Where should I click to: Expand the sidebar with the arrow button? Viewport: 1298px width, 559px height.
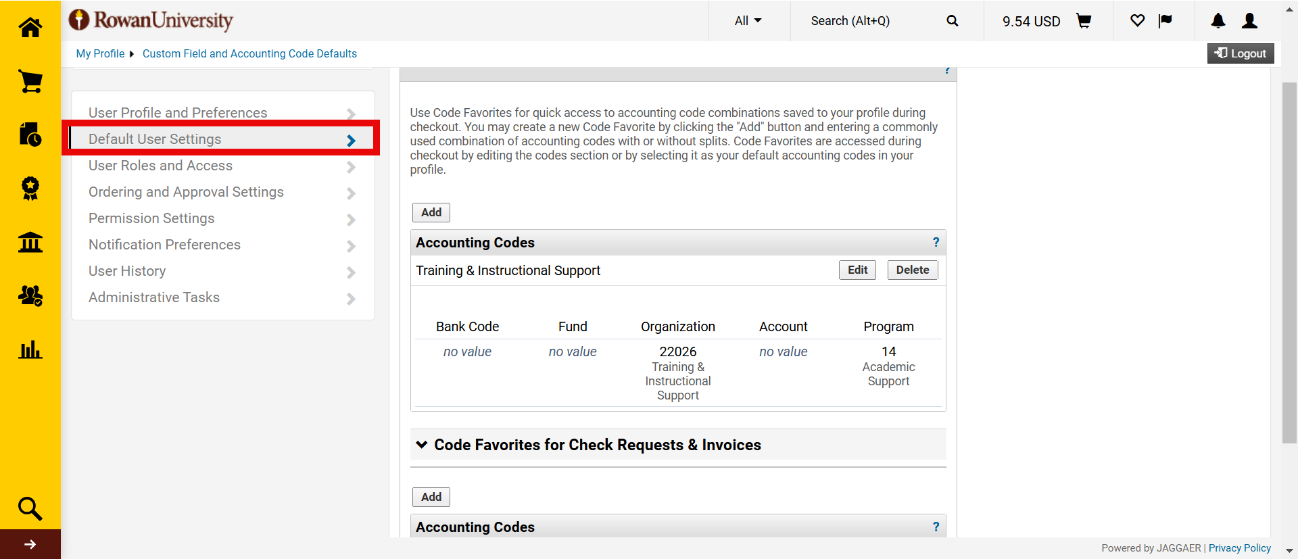30,544
